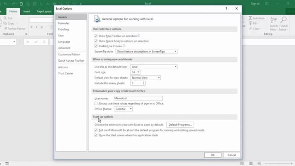Viewport: 295px width, 166px height.
Task: Click the Clear eraser icon in Editing group
Action: coord(250,29)
